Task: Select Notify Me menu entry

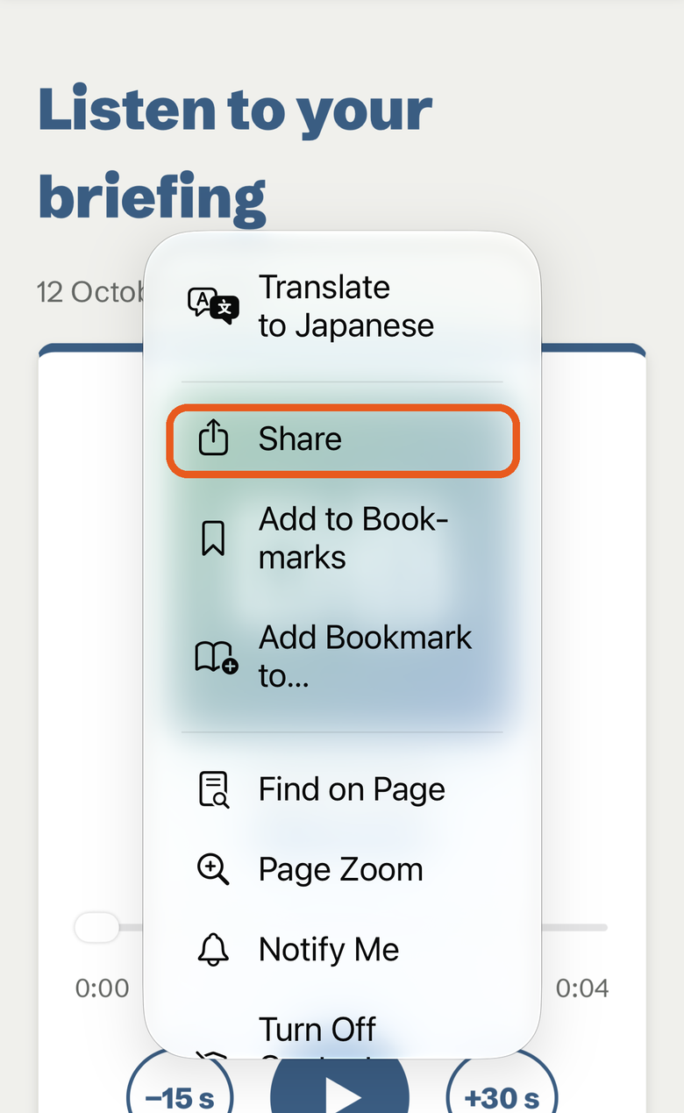Action: coord(342,949)
